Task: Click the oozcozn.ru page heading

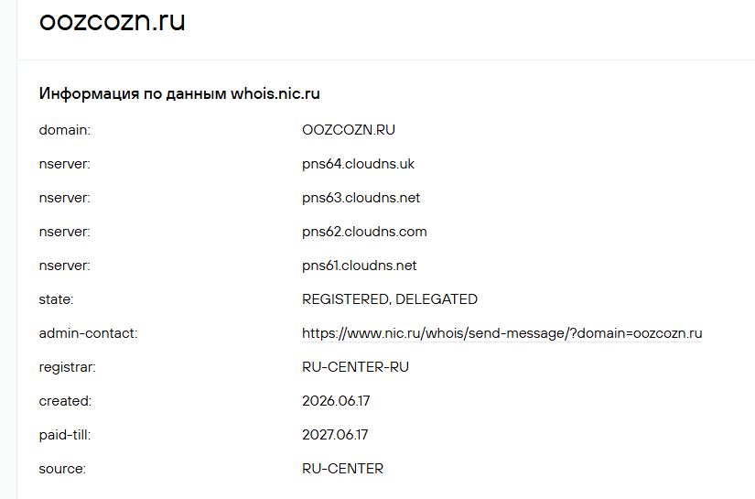Action: click(113, 21)
